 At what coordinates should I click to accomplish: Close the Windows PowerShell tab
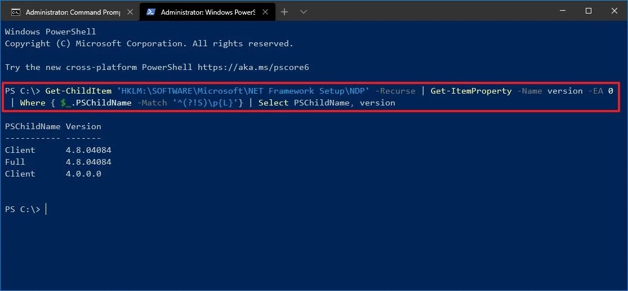click(x=263, y=12)
